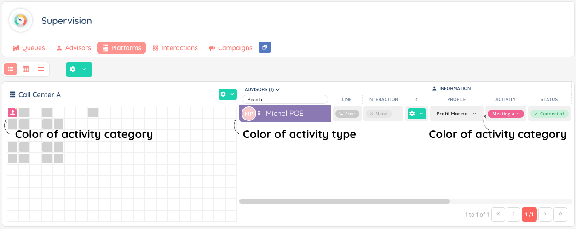Open the Meeting activity dropdown pill
This screenshot has height=229, width=576.
[506, 114]
